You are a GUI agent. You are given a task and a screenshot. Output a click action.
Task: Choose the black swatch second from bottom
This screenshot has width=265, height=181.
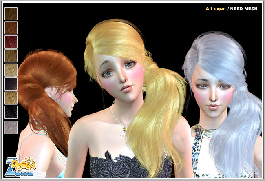[11, 113]
